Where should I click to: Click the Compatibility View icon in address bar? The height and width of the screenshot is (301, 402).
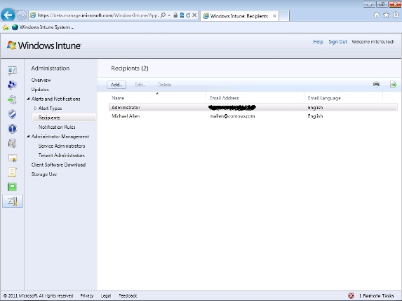tap(182, 15)
